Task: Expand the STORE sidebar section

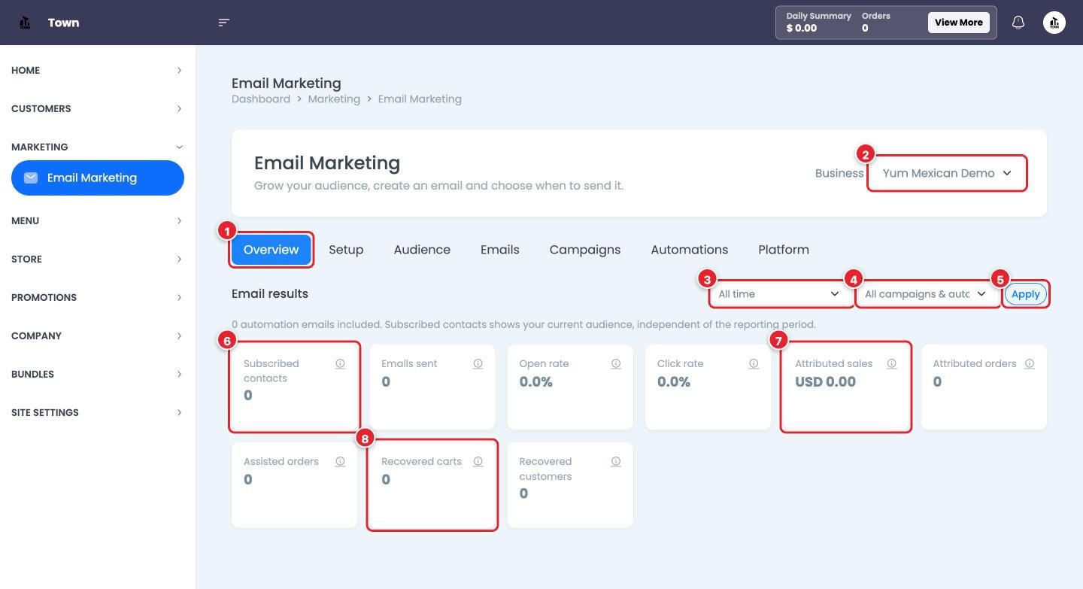Action: [x=96, y=259]
